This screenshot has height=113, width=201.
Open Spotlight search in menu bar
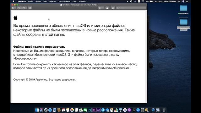pos(179,1)
